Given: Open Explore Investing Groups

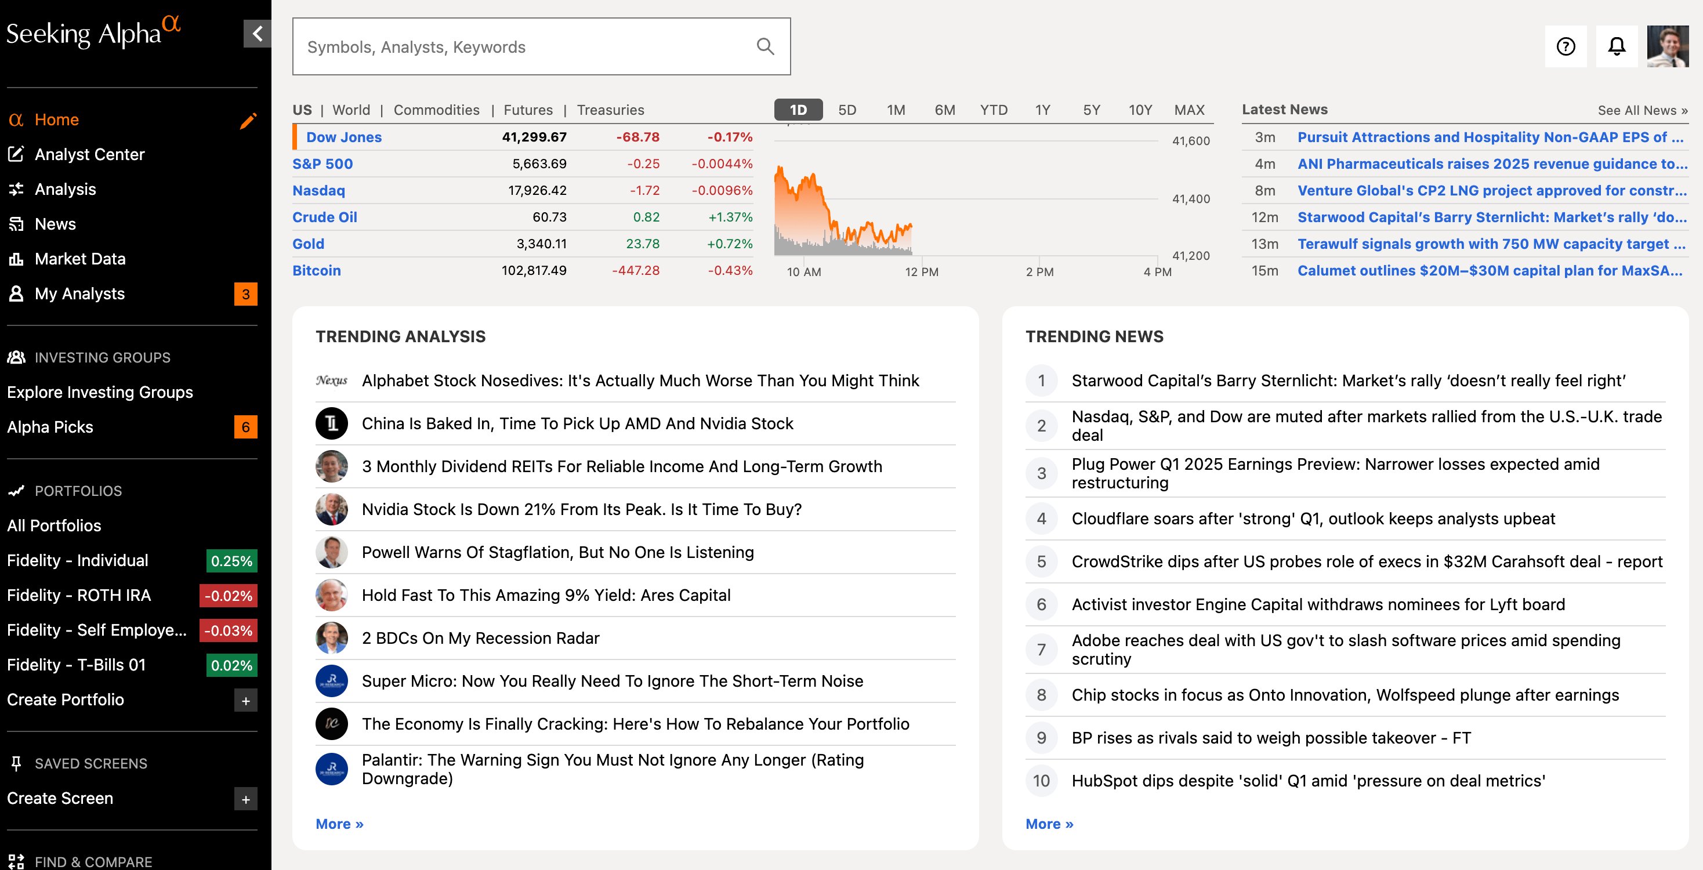Looking at the screenshot, I should pos(100,392).
